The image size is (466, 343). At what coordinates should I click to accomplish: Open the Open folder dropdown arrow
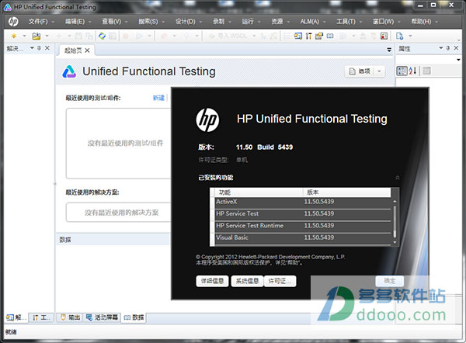(x=47, y=36)
